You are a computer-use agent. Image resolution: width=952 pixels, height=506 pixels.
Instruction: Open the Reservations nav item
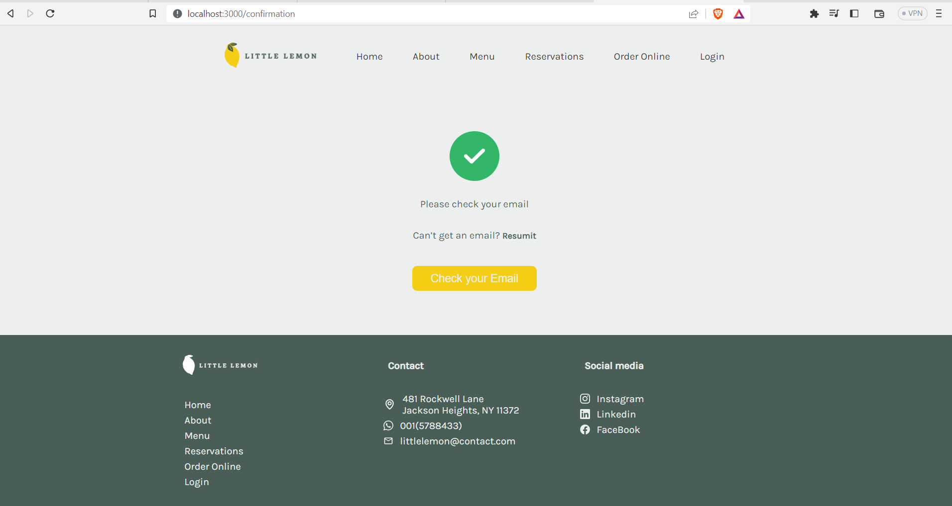pyautogui.click(x=554, y=57)
